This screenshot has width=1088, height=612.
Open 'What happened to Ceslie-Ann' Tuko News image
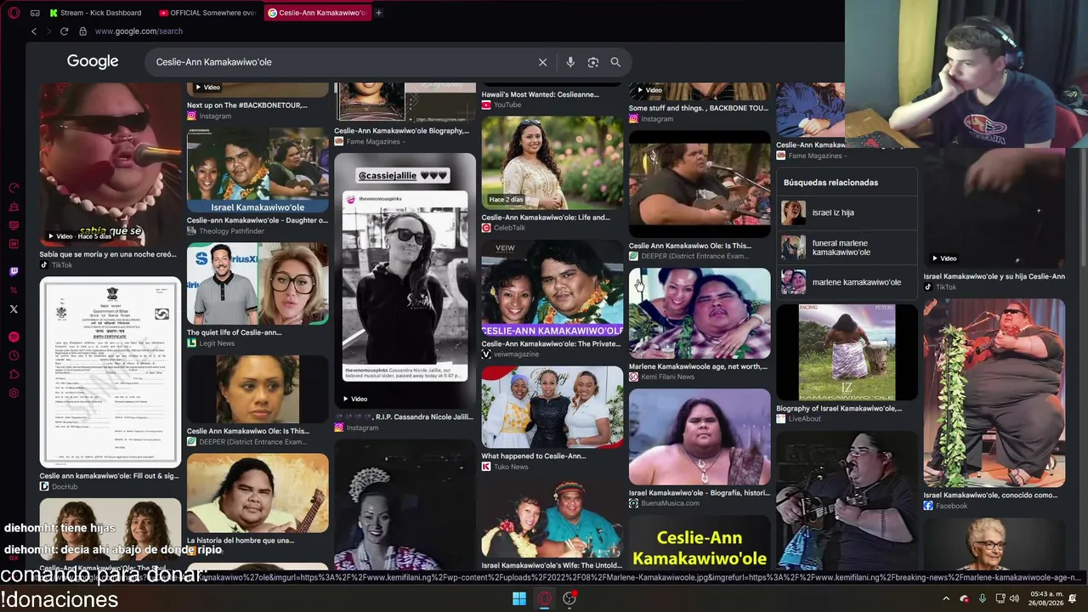click(x=552, y=407)
